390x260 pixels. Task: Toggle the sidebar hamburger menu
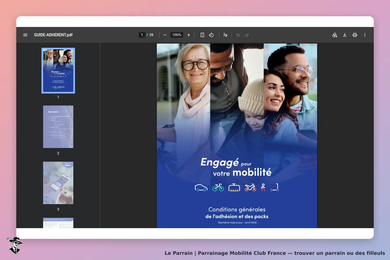point(25,35)
